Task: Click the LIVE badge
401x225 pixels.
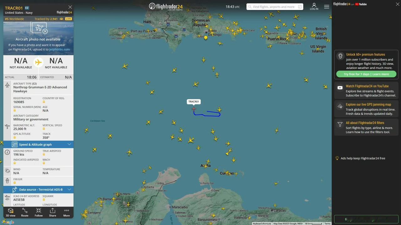Action: tap(68, 19)
